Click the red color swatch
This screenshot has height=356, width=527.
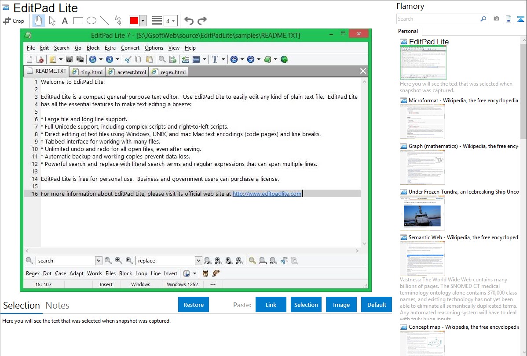[x=134, y=21]
